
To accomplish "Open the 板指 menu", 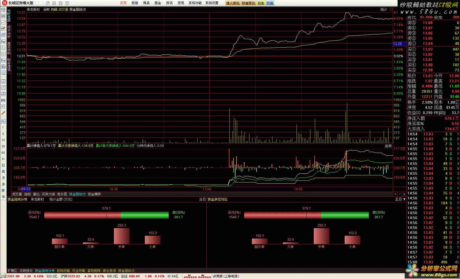I will coord(135,3).
